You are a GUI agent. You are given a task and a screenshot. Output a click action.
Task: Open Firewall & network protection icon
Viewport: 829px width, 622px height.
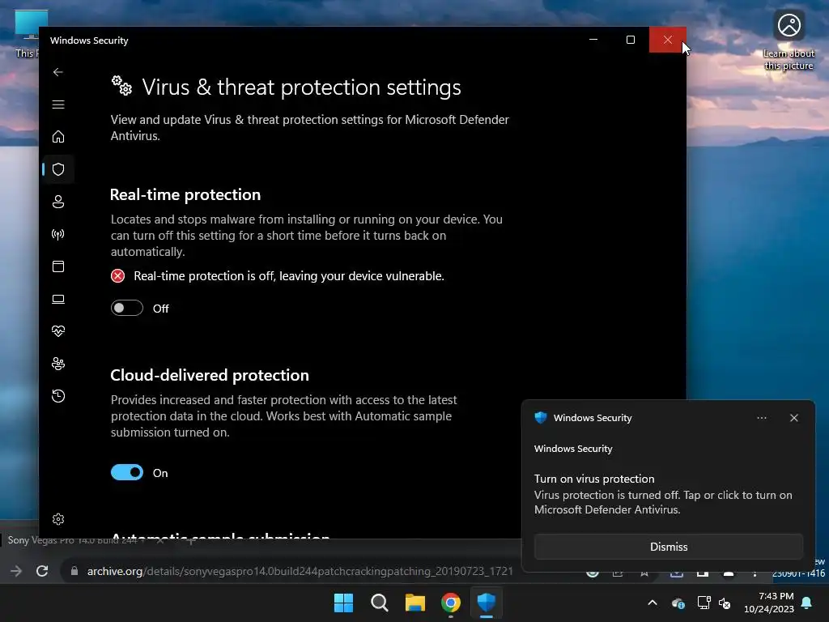[58, 234]
